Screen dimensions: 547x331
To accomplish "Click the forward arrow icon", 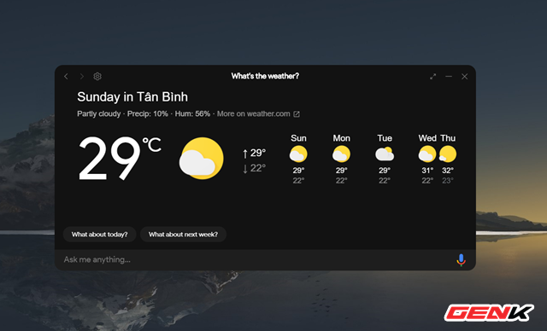I will tap(82, 76).
